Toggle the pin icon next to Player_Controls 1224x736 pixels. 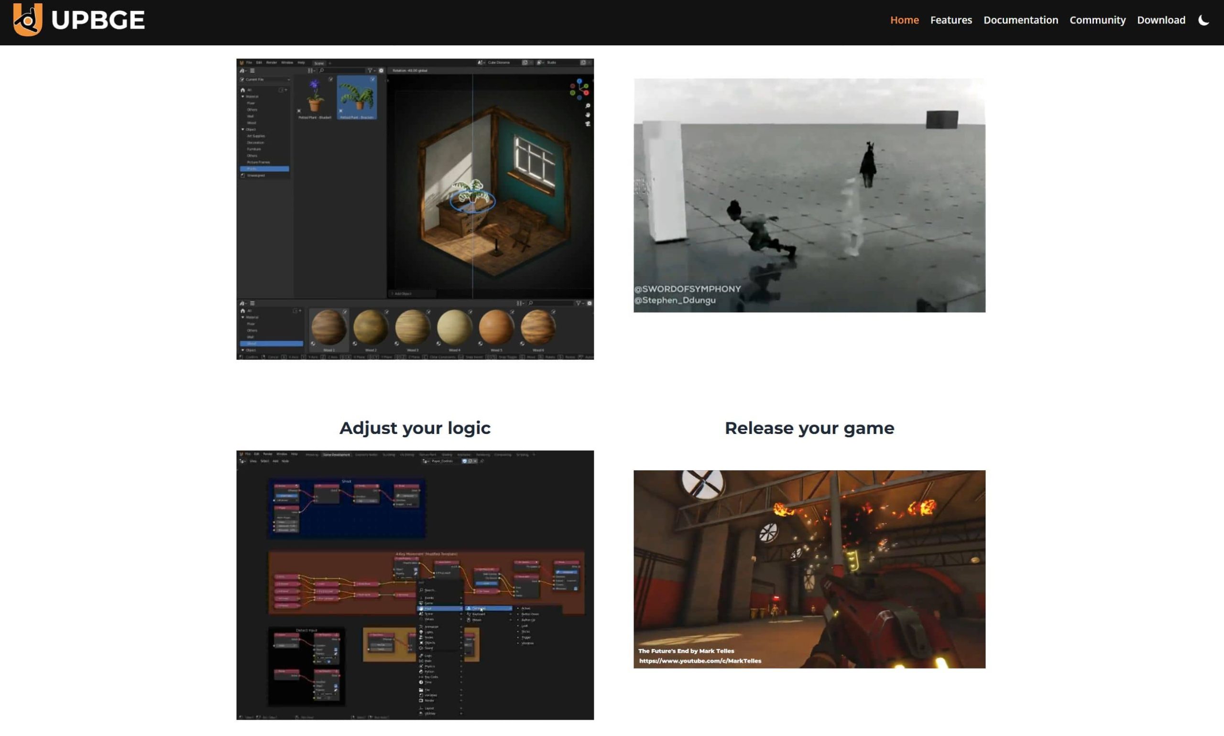pyautogui.click(x=482, y=461)
